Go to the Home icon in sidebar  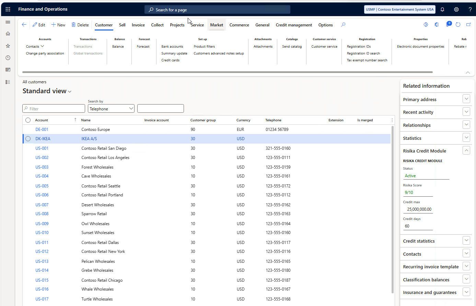point(8,34)
